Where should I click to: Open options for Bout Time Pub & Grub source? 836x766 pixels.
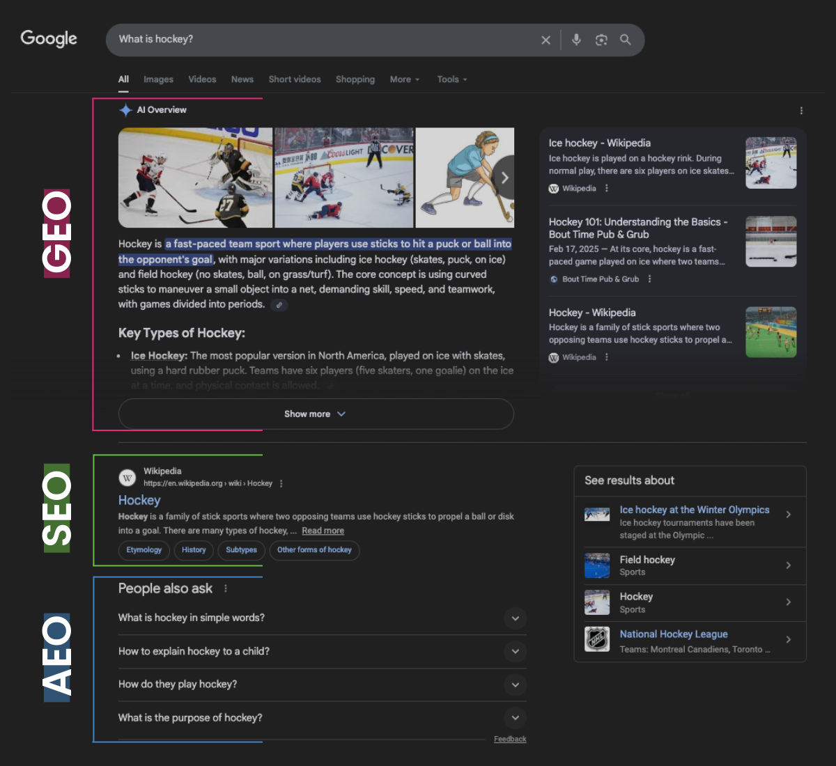(x=650, y=279)
